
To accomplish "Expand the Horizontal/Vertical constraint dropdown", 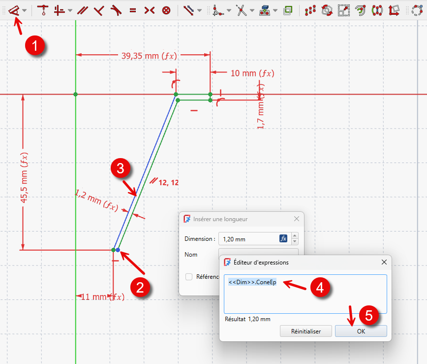I will pyautogui.click(x=70, y=10).
